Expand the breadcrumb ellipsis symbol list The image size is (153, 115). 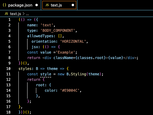pos(27,14)
